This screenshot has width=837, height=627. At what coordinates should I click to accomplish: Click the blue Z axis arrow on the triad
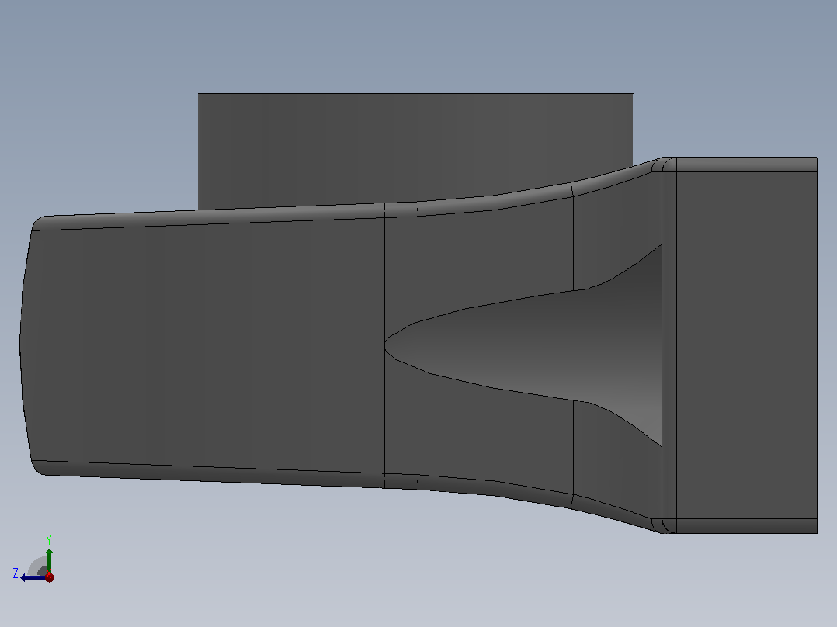point(32,577)
